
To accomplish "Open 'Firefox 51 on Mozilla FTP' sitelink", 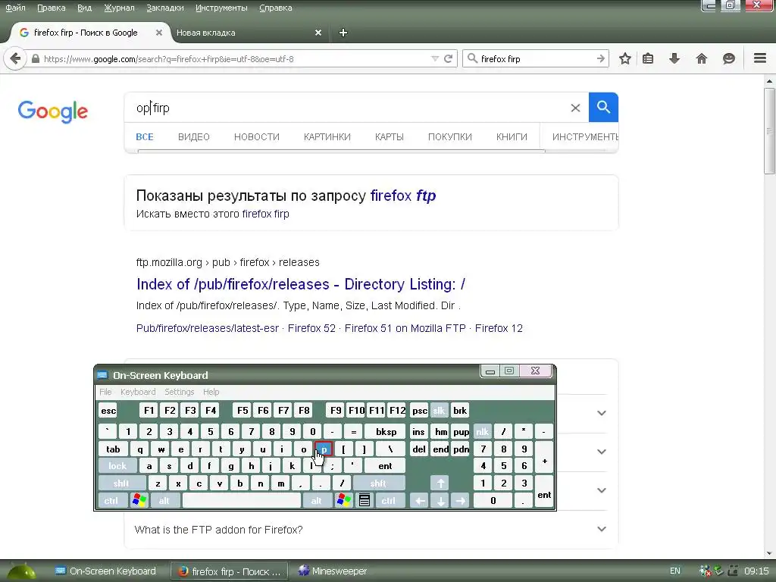I will coord(405,328).
